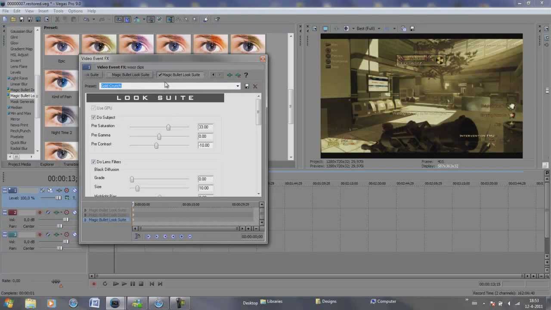This screenshot has height=310, width=551.
Task: Click the Record button in transport bar
Action: tap(94, 284)
